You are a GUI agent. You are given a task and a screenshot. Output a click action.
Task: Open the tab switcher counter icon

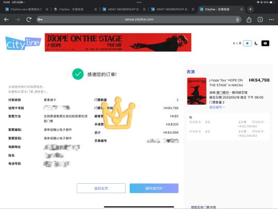click(260, 20)
